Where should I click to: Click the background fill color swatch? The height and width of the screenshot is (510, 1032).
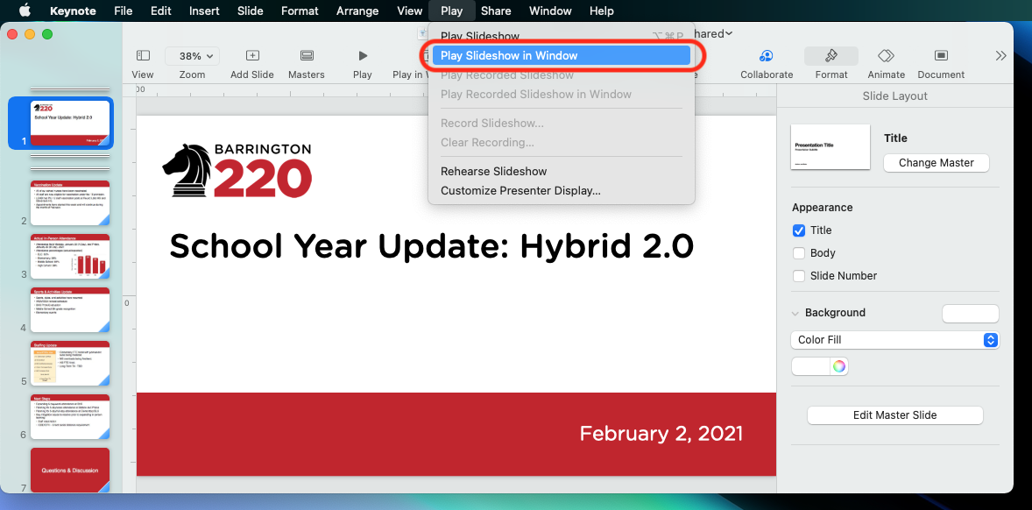click(x=810, y=366)
